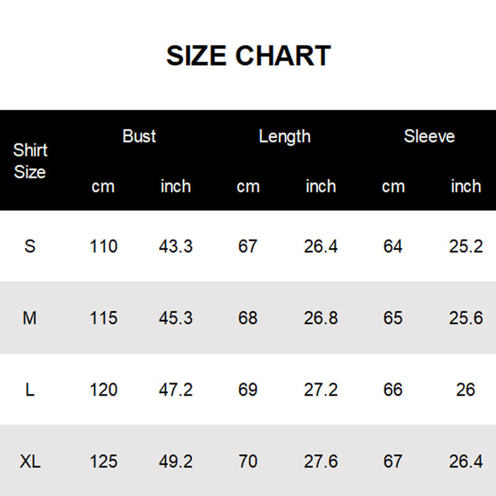Click the 110 bust cm value
This screenshot has height=496, width=496.
click(x=103, y=246)
